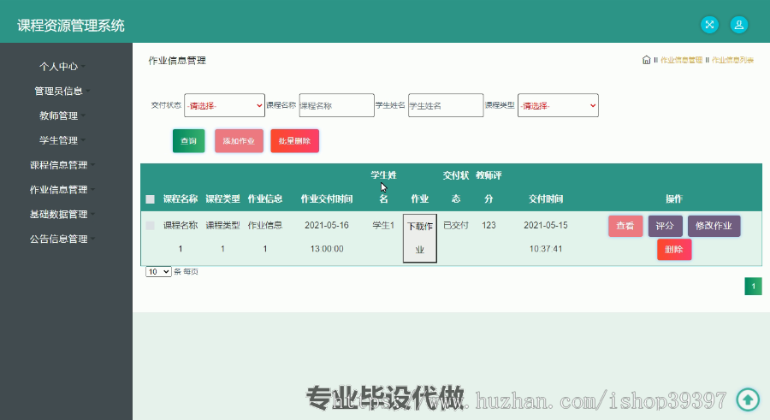
Task: Click the 添加作业 button
Action: pyautogui.click(x=239, y=141)
